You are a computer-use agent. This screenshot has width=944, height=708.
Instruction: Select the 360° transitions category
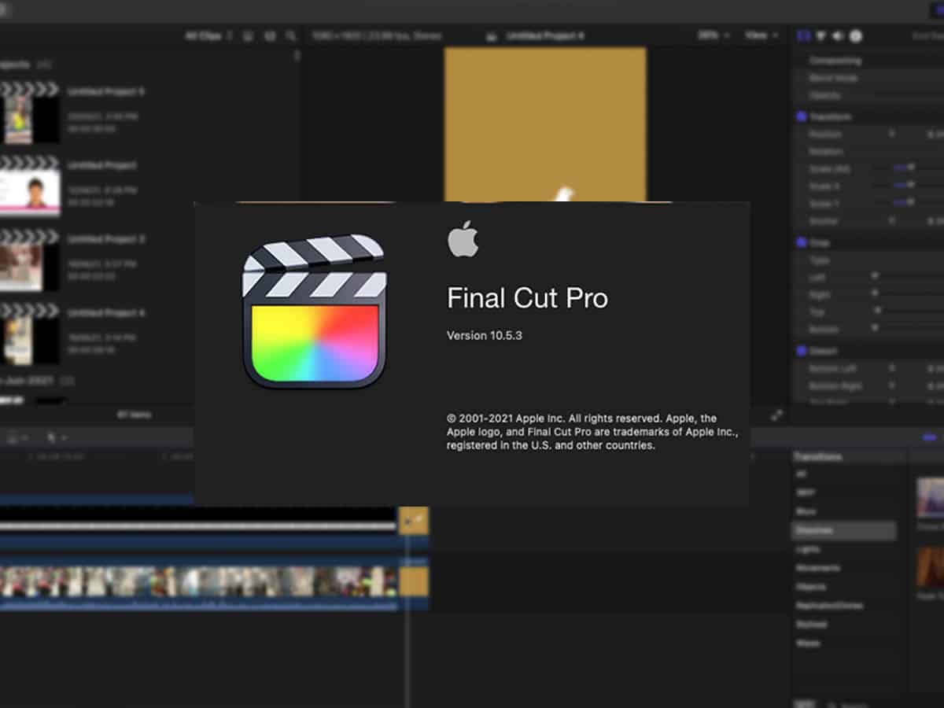click(806, 493)
